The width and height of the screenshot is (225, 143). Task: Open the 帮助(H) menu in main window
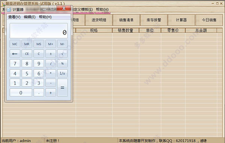pos(102,9)
